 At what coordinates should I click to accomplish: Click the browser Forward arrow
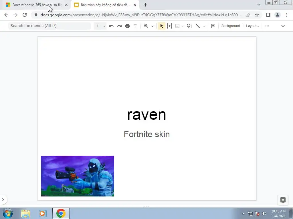pyautogui.click(x=15, y=15)
